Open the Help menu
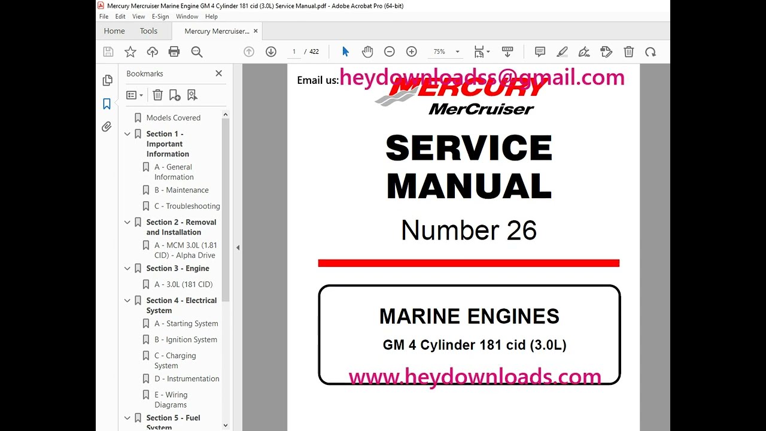The height and width of the screenshot is (431, 766). (211, 17)
